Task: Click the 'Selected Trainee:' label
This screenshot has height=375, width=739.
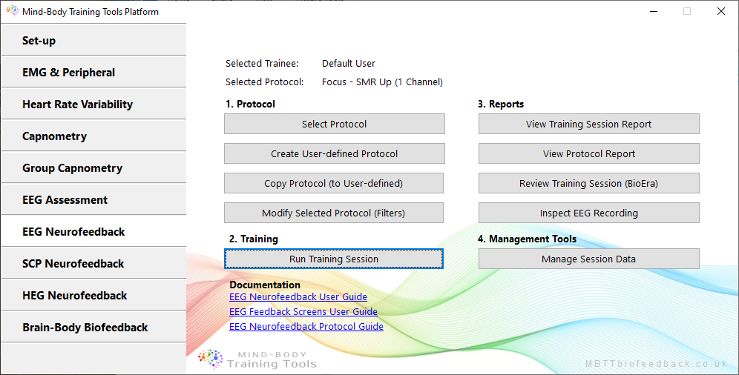Action: tap(262, 63)
